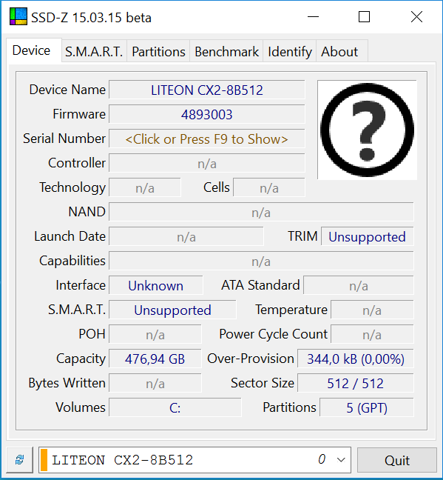This screenshot has height=480, width=443.
Task: Click the refresh devices icon button
Action: tap(20, 460)
